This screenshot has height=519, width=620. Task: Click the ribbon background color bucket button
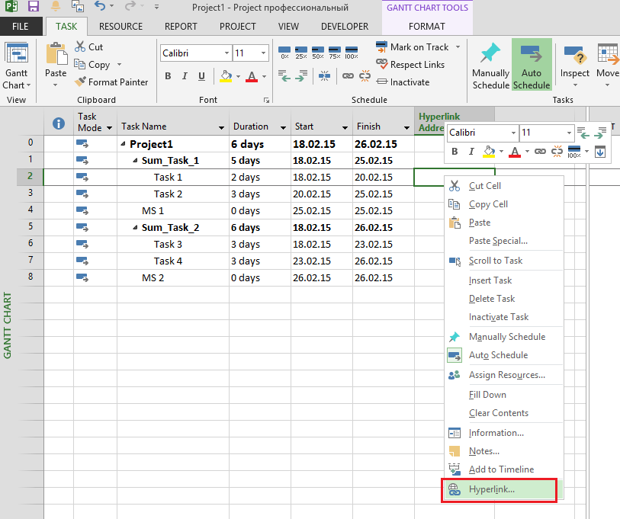coord(226,76)
